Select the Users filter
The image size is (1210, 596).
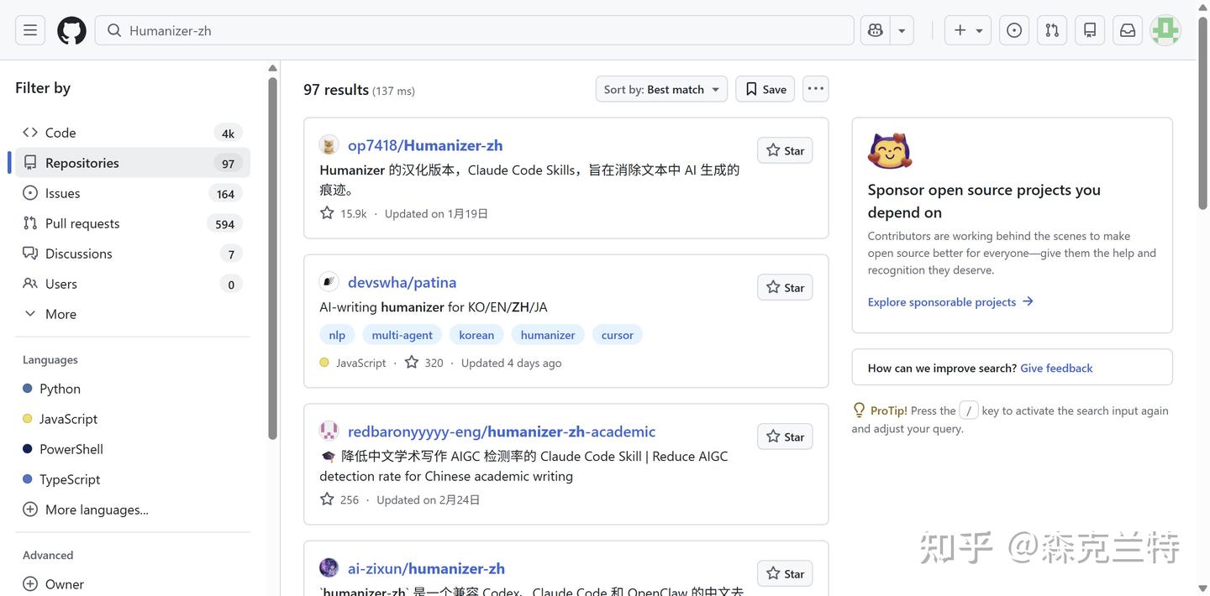133,284
